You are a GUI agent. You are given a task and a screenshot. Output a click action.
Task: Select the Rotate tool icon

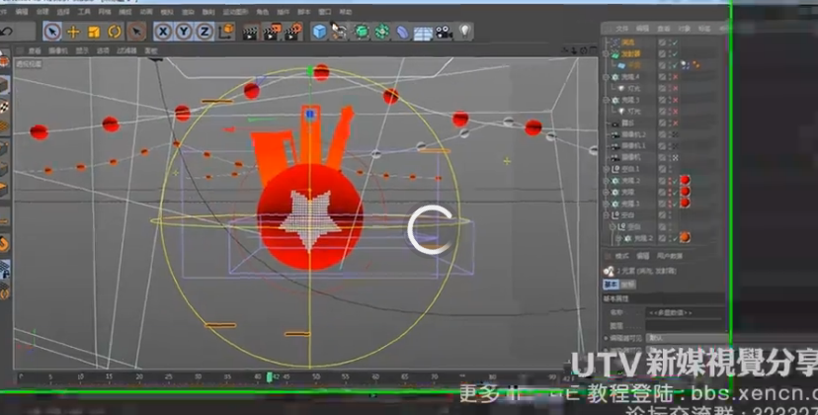(115, 32)
